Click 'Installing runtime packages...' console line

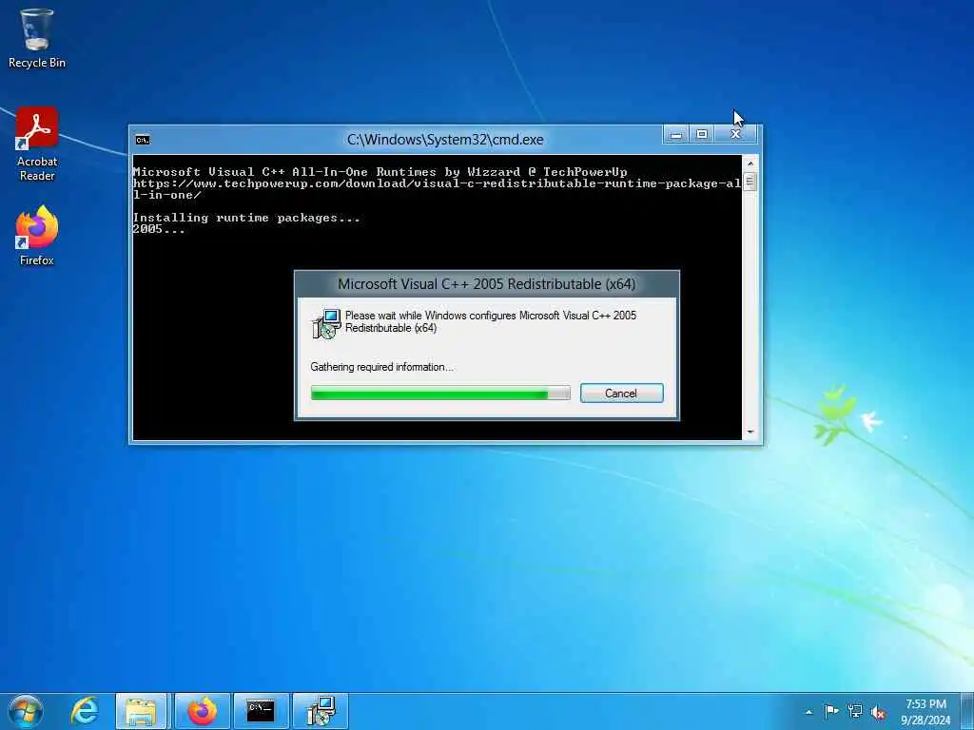(x=246, y=218)
